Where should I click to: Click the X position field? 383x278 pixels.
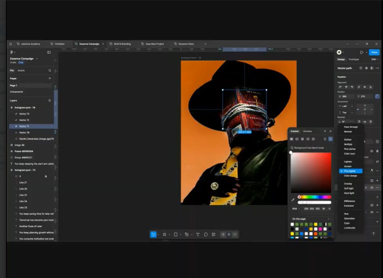click(x=346, y=97)
